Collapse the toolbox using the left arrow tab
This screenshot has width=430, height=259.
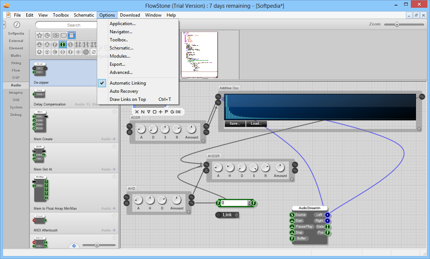(4, 25)
